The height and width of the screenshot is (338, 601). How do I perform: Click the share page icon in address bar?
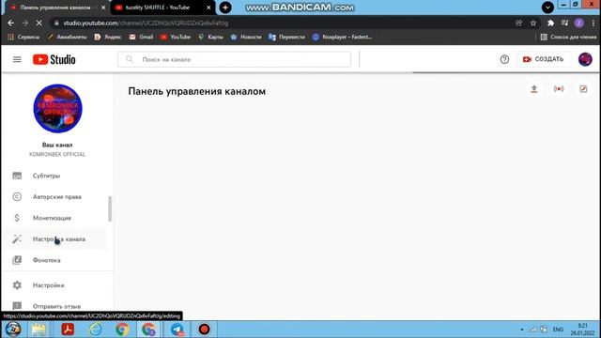519,23
